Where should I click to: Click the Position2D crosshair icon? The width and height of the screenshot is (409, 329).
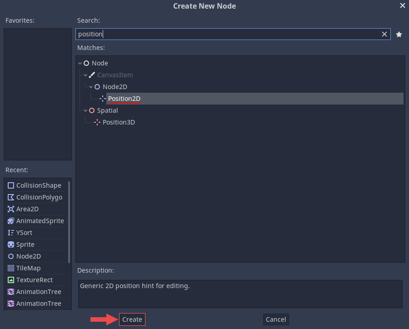(103, 99)
